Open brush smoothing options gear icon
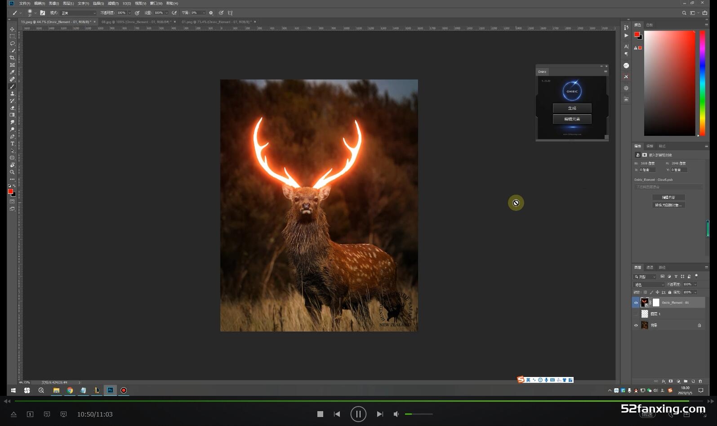Viewport: 717px width, 426px height. tap(211, 13)
